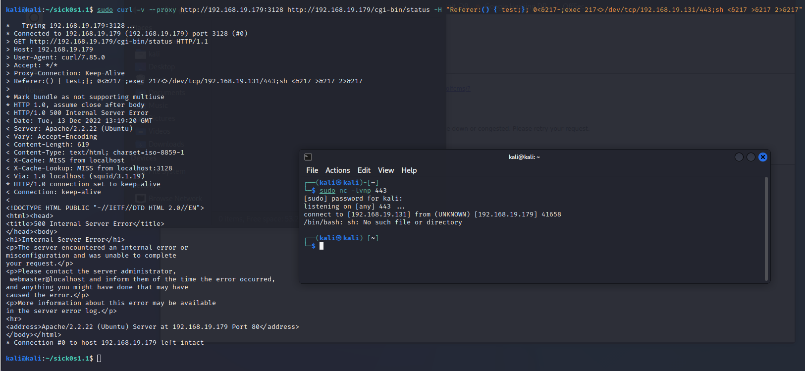Viewport: 805px width, 371px height.
Task: Click the 'Host: 192.168.19.179' header line
Action: 50,49
